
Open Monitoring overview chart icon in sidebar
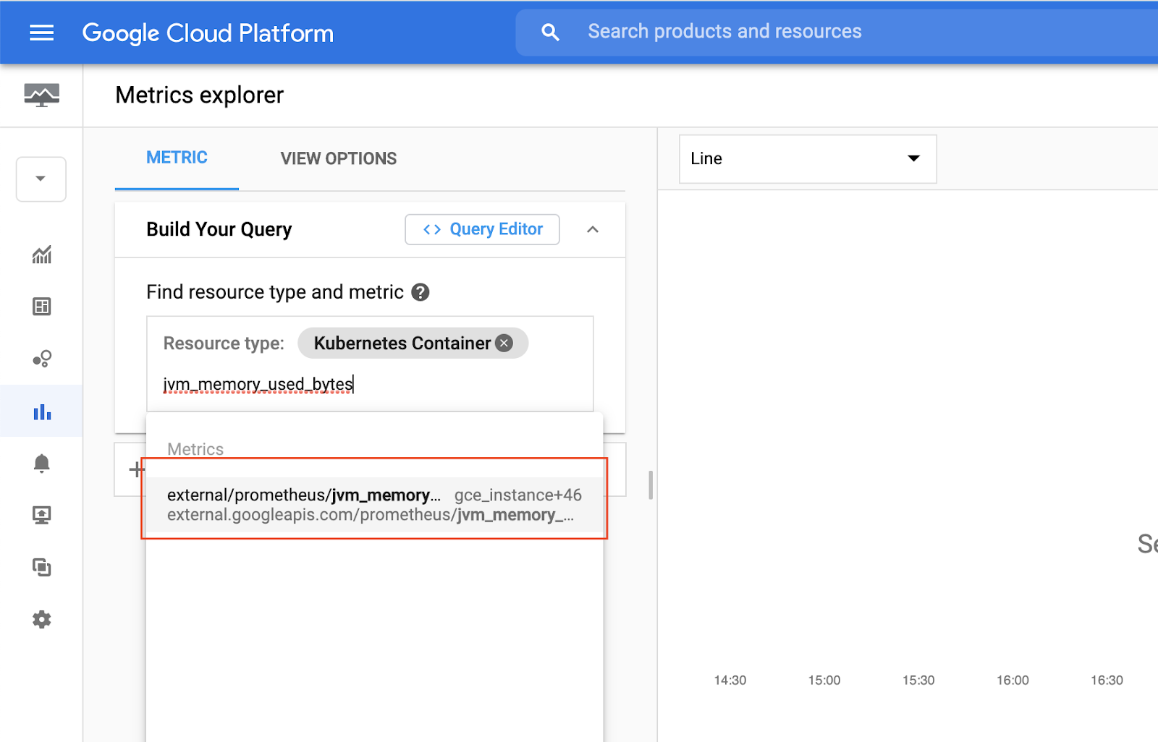pos(41,255)
